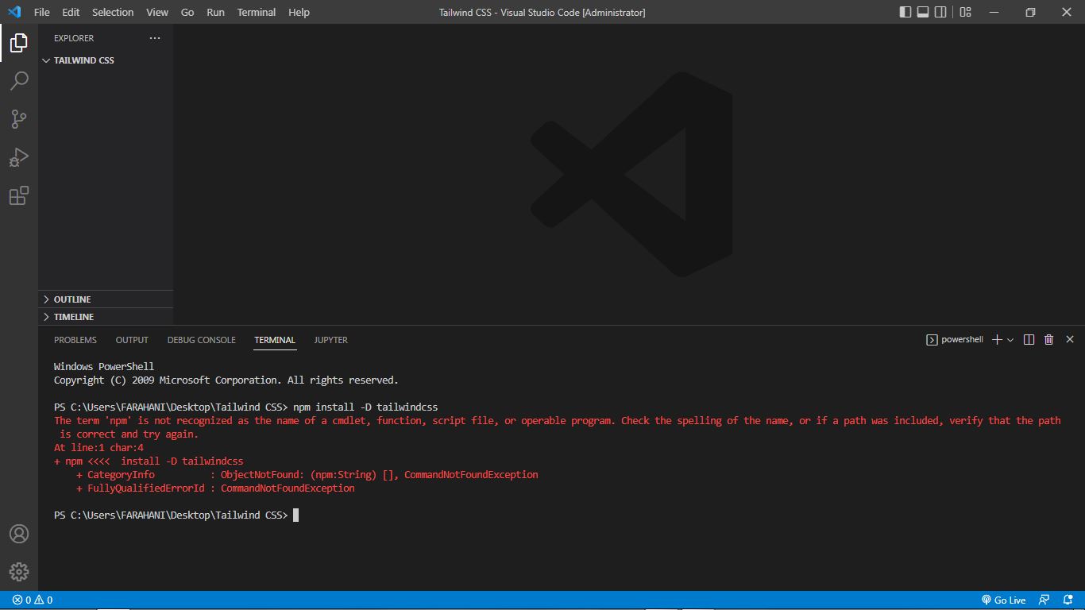Open the Go menu
This screenshot has height=610, width=1085.
pyautogui.click(x=187, y=12)
